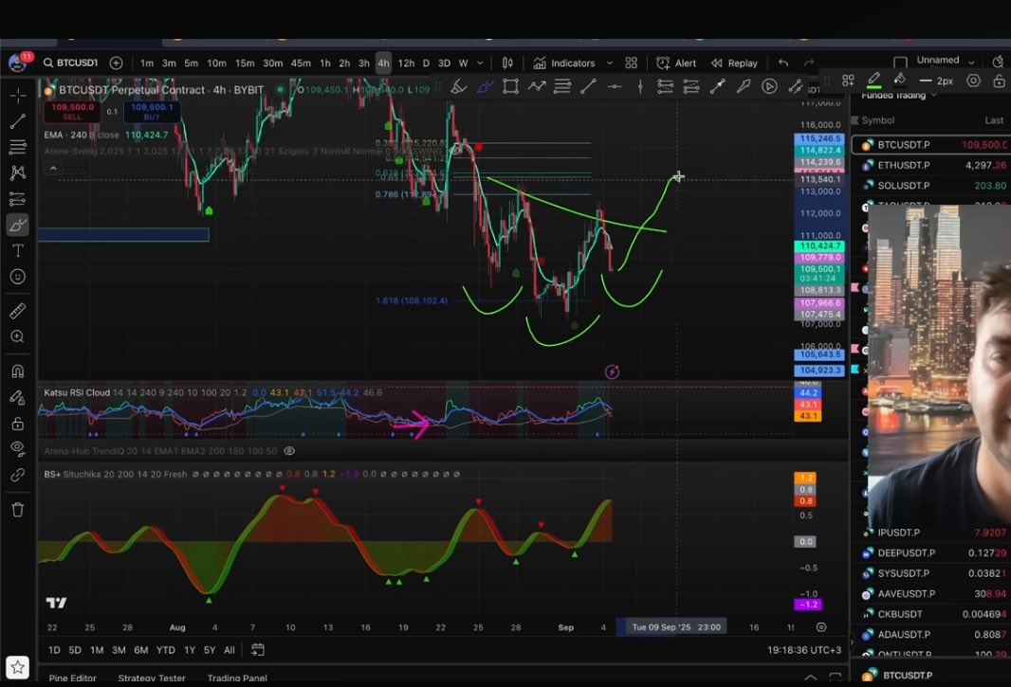Select the ruler measure tool

[17, 311]
